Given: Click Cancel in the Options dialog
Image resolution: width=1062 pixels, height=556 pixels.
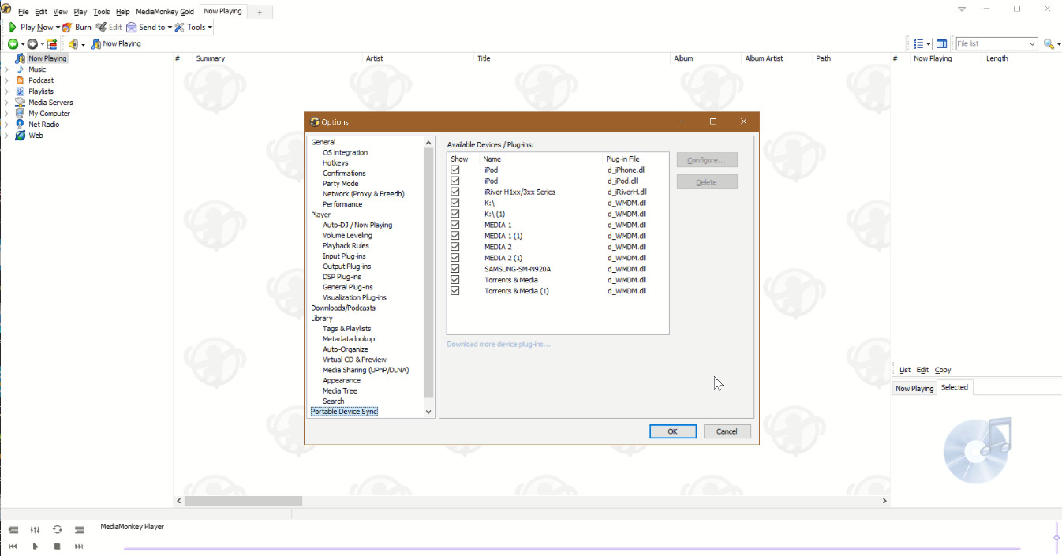Looking at the screenshot, I should [726, 431].
